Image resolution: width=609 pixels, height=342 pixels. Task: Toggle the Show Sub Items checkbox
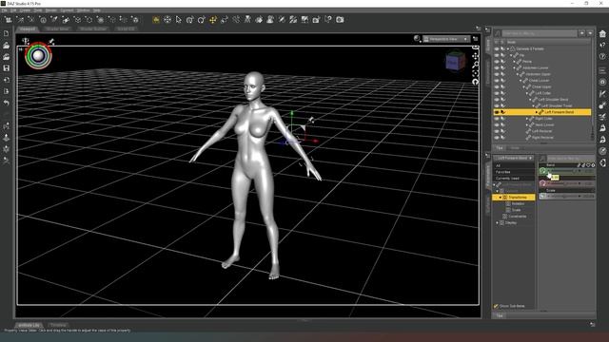point(496,306)
